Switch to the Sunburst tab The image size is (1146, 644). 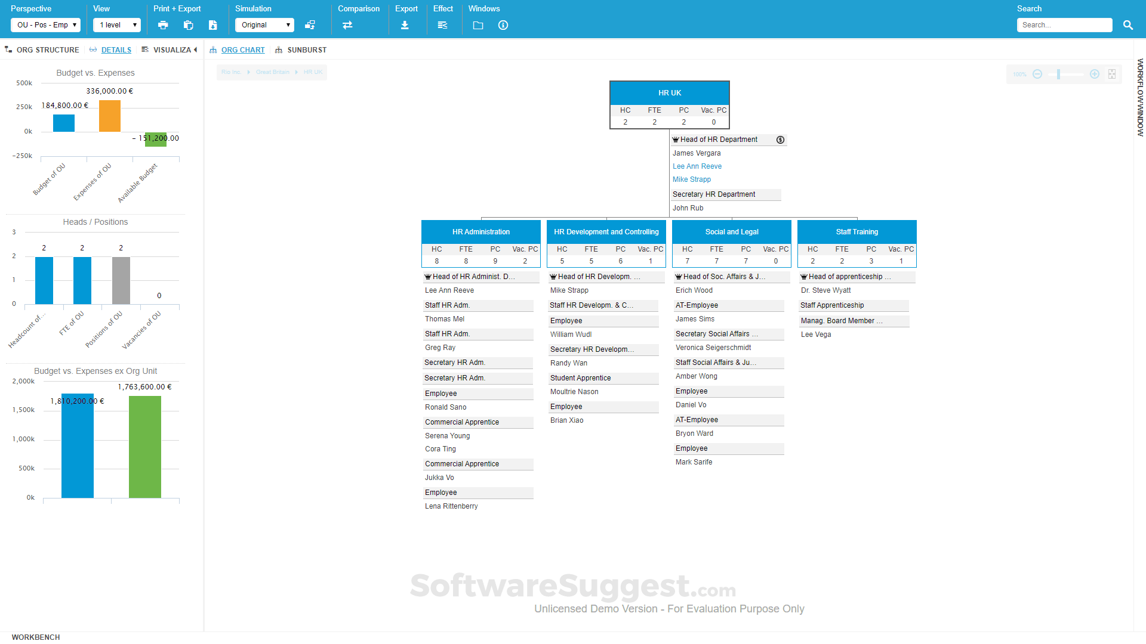[306, 50]
